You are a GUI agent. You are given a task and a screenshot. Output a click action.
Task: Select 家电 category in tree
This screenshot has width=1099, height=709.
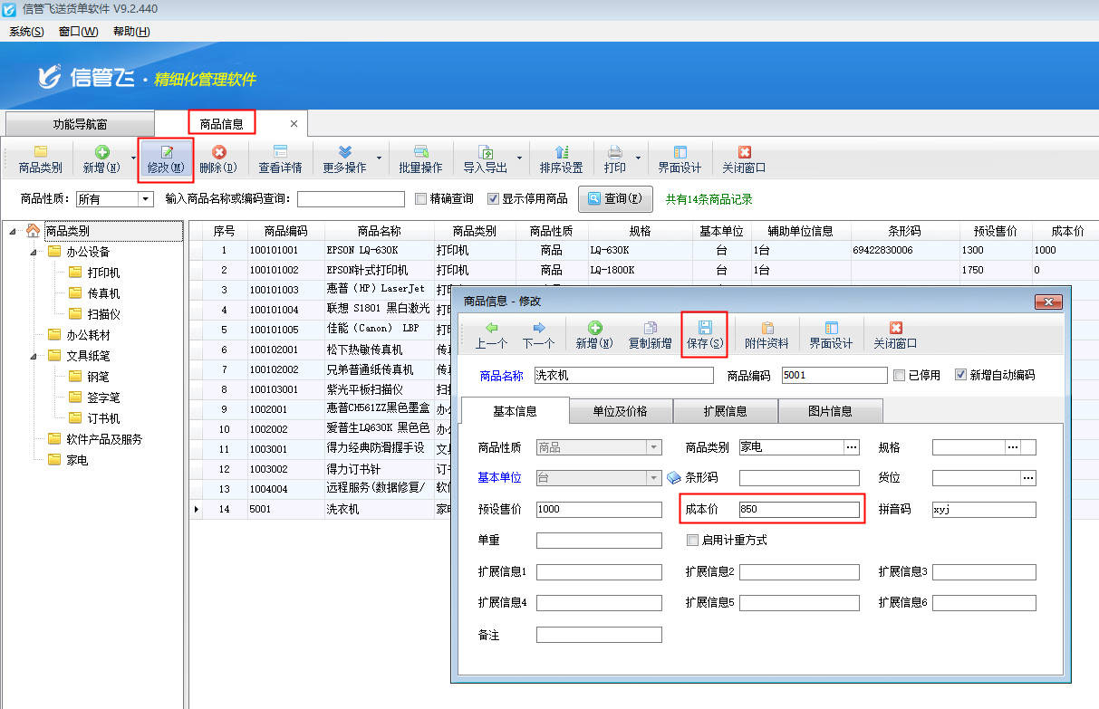pos(77,460)
